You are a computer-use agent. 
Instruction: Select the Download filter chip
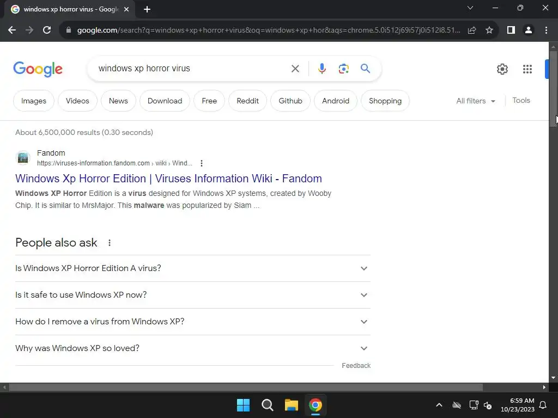(165, 101)
